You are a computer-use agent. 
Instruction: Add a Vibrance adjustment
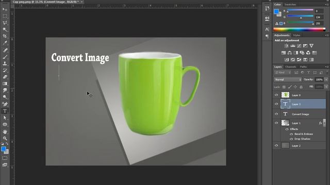[311, 46]
